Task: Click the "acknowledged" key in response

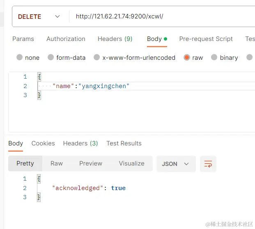Action: (78, 188)
